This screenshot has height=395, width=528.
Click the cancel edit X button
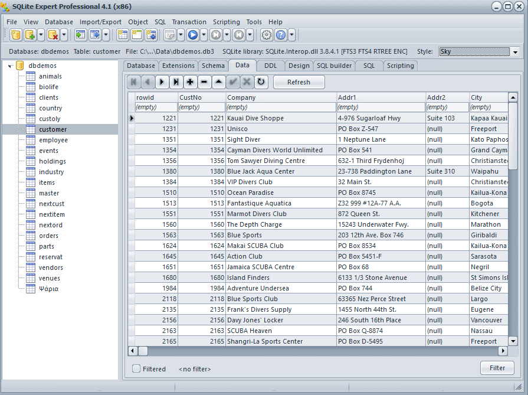[247, 82]
